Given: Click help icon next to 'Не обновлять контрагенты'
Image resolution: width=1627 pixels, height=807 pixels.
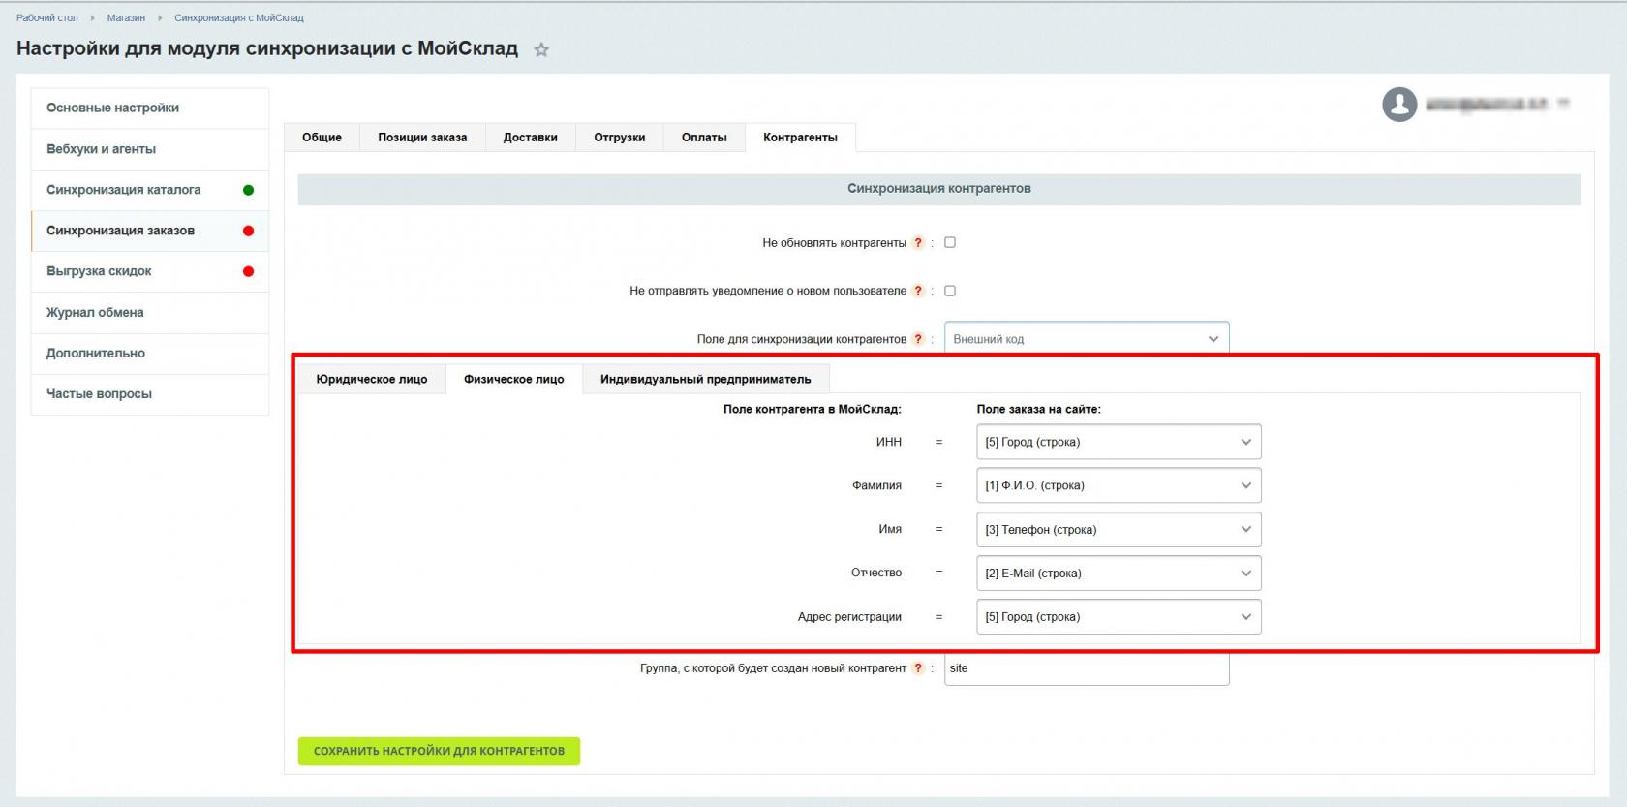Looking at the screenshot, I should click(918, 243).
